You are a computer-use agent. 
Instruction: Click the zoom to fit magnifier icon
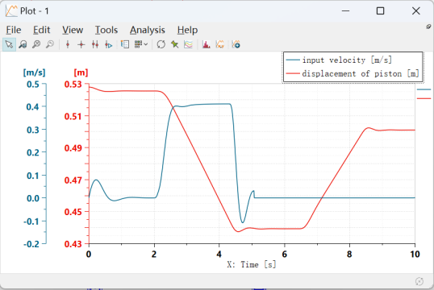[36, 44]
